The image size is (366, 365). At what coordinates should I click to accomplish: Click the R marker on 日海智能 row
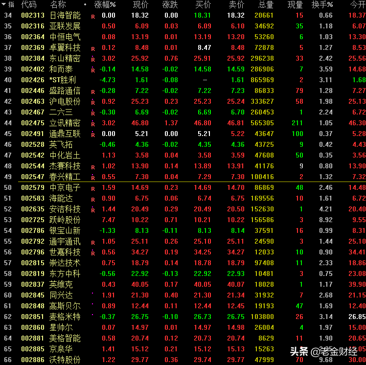coord(93,17)
